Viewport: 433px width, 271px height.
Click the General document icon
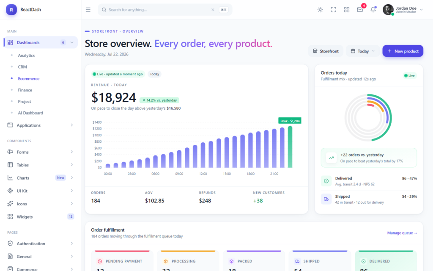coord(10,256)
